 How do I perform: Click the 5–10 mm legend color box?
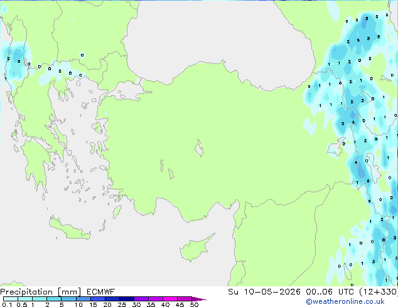[68, 299]
